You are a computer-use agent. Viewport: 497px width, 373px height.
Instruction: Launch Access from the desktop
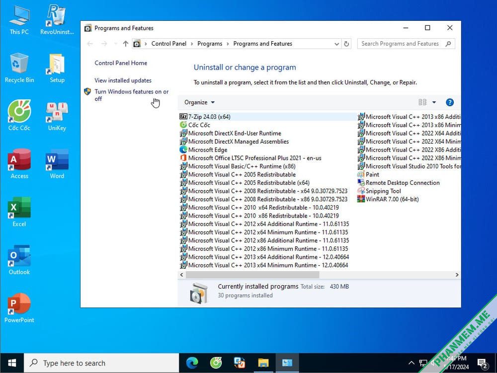pyautogui.click(x=19, y=164)
